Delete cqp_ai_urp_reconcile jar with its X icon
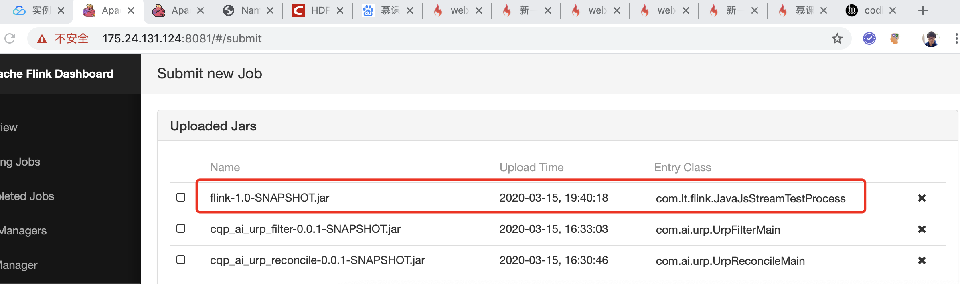 (922, 260)
